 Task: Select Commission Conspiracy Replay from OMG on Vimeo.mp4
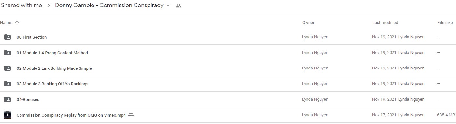pyautogui.click(x=228, y=115)
